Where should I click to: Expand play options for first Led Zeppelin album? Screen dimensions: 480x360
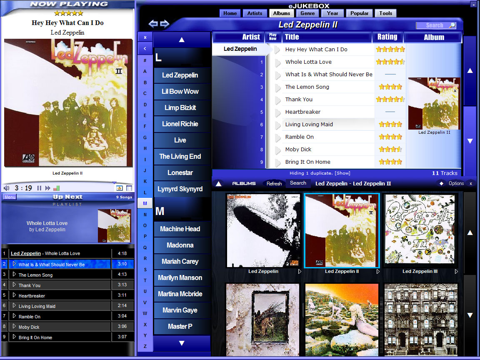point(300,272)
